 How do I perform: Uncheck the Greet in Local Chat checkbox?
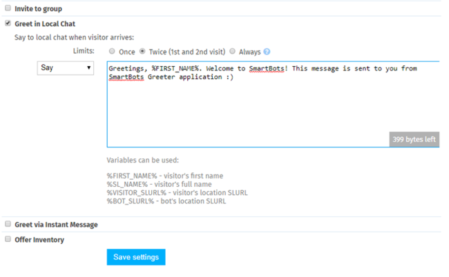click(x=8, y=23)
